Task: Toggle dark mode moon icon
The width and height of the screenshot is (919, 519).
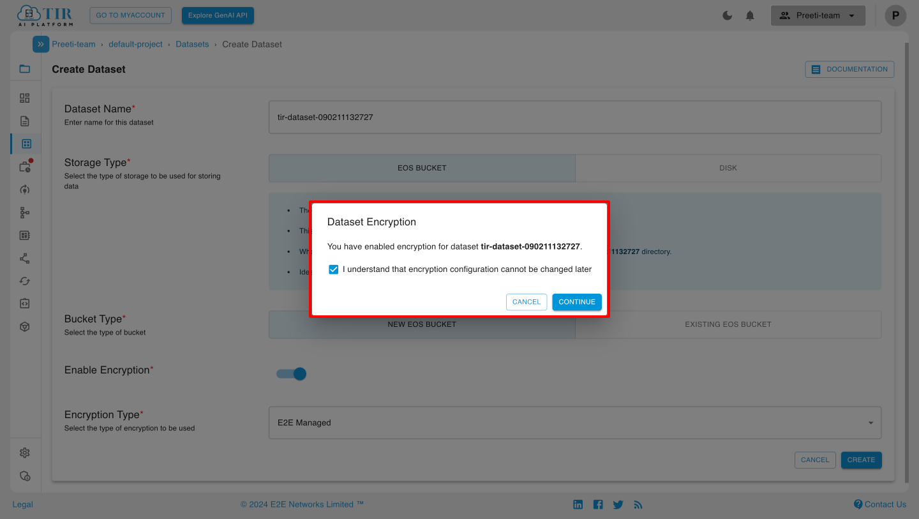Action: coord(728,15)
